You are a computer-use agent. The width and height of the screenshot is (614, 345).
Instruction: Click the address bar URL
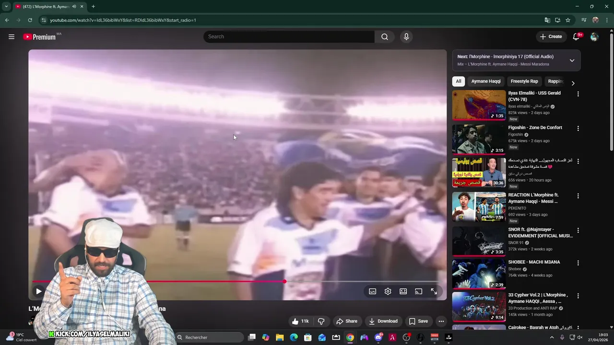coord(123,20)
